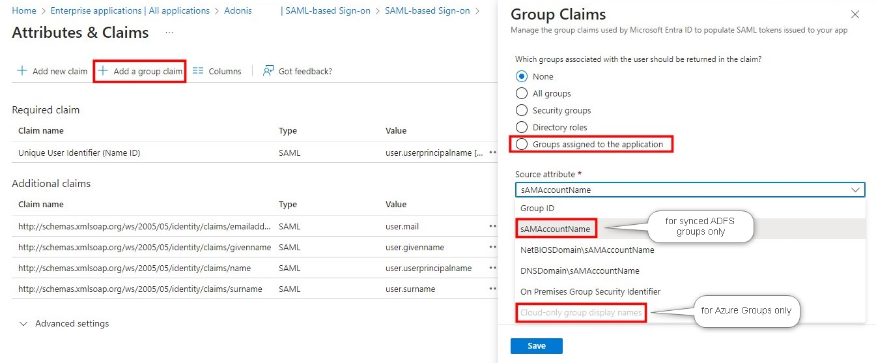Open ellipsis menu for surname claim
876x363 pixels.
493,289
